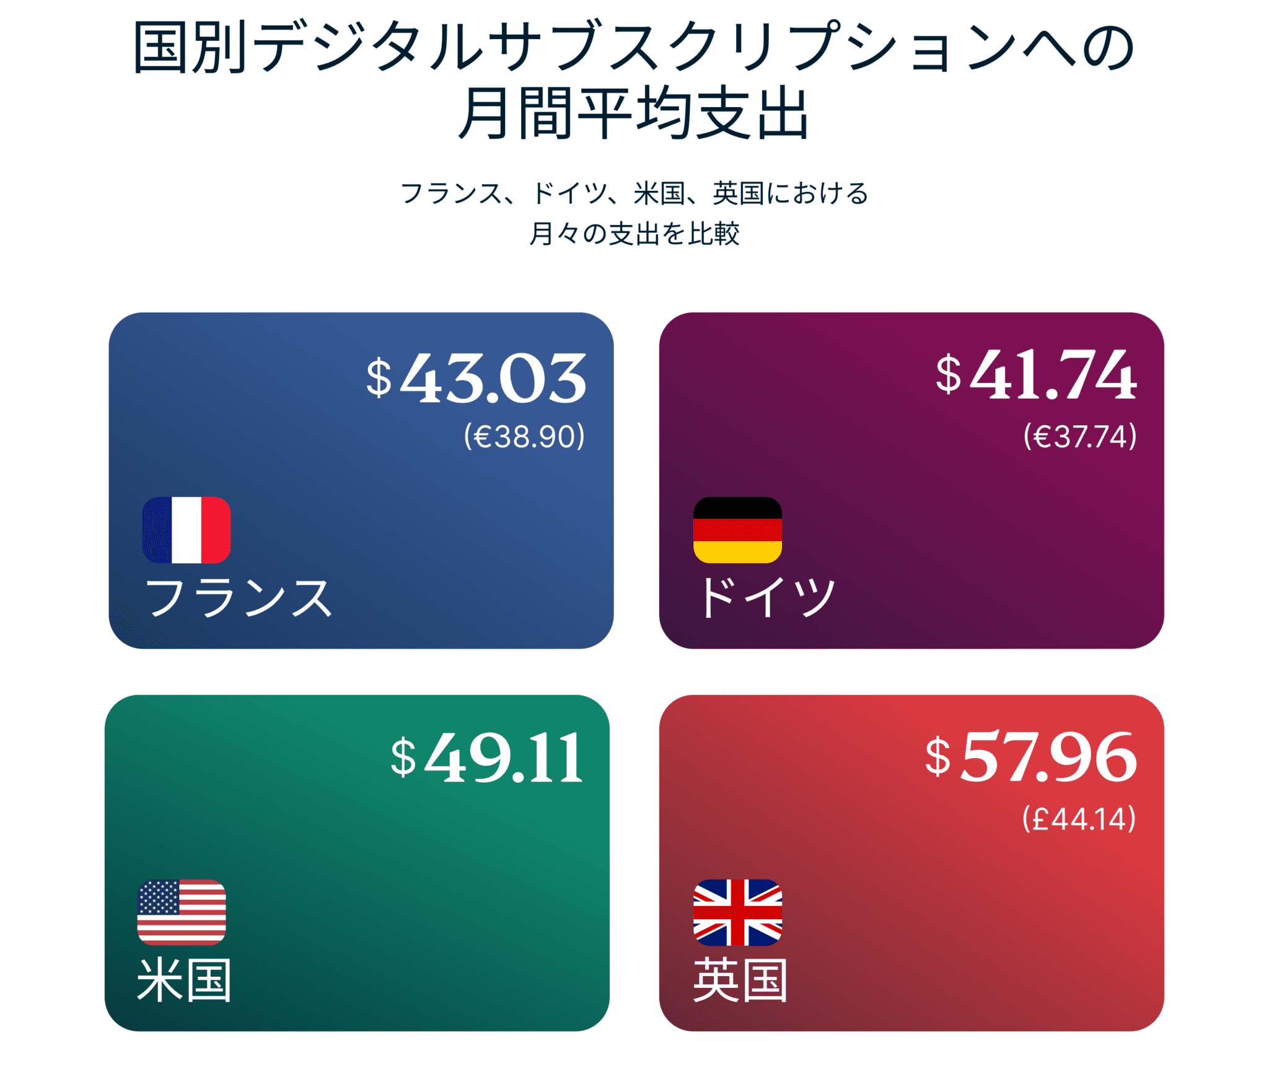Viewport: 1269px width, 1079px height.
Task: Click the $41.74 amount for Germany
Action: point(1036,374)
